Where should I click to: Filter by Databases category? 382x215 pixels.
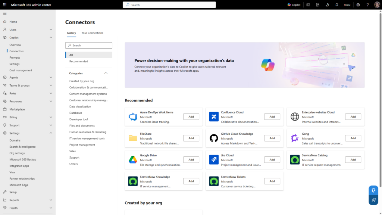(x=75, y=113)
